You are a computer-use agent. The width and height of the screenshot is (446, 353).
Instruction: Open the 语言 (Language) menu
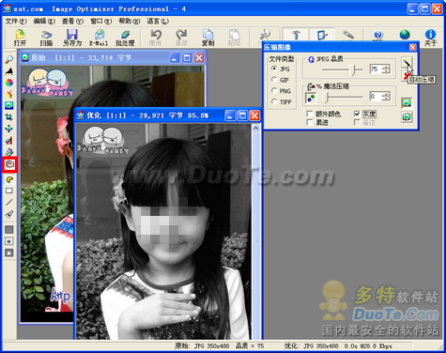pyautogui.click(x=158, y=22)
